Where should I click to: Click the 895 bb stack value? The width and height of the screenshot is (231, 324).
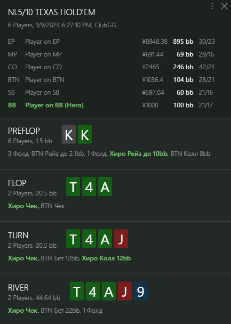coord(183,41)
